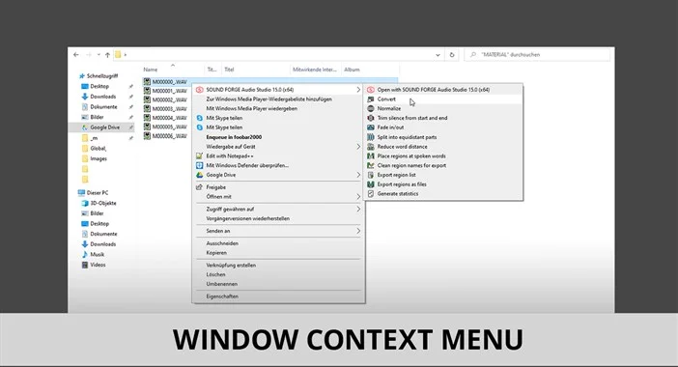Expand the Google Drive submenu
678x367 pixels.
click(x=278, y=175)
